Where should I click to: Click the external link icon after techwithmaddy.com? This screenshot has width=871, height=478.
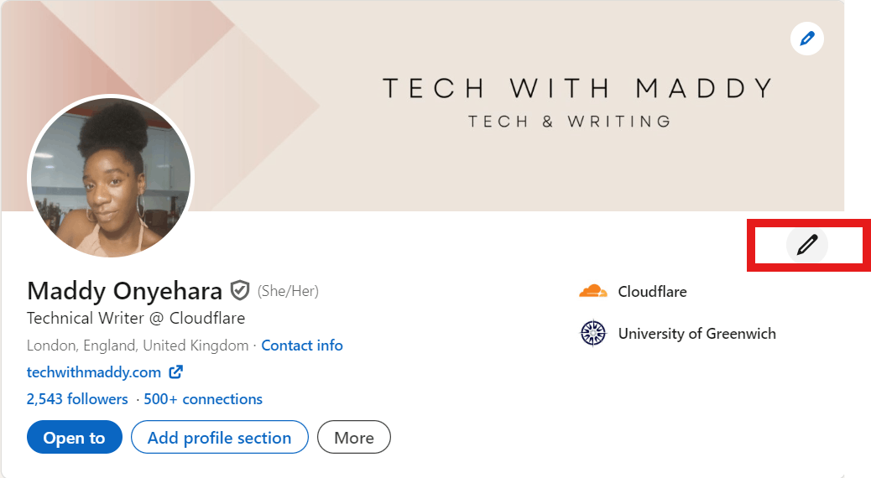[175, 372]
